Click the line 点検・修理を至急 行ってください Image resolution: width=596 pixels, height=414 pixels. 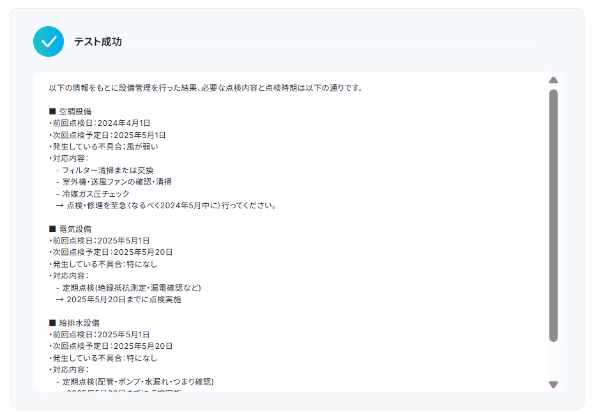coord(166,206)
